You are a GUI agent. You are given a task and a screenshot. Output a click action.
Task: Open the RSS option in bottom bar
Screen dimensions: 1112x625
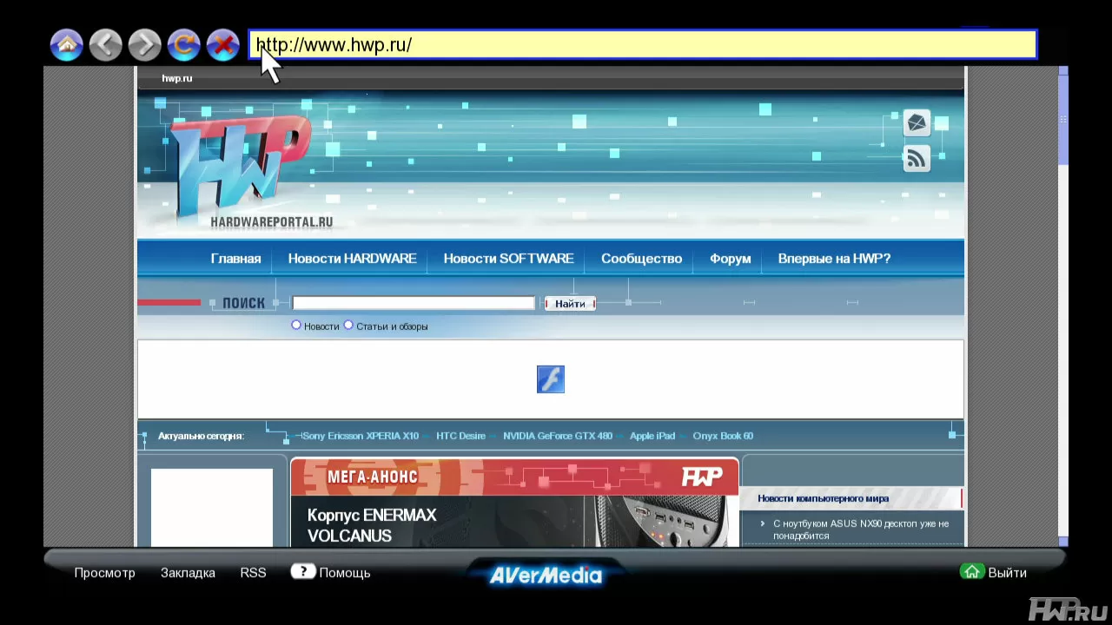tap(253, 573)
